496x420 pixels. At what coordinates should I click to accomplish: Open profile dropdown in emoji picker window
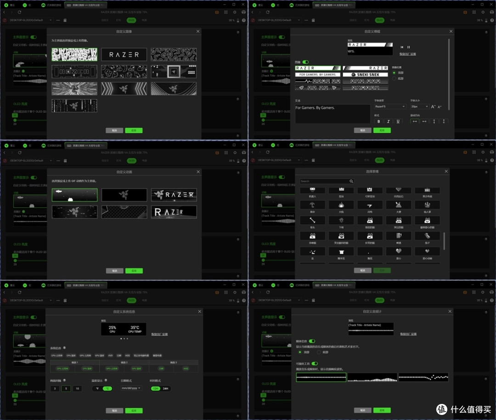click(279, 160)
